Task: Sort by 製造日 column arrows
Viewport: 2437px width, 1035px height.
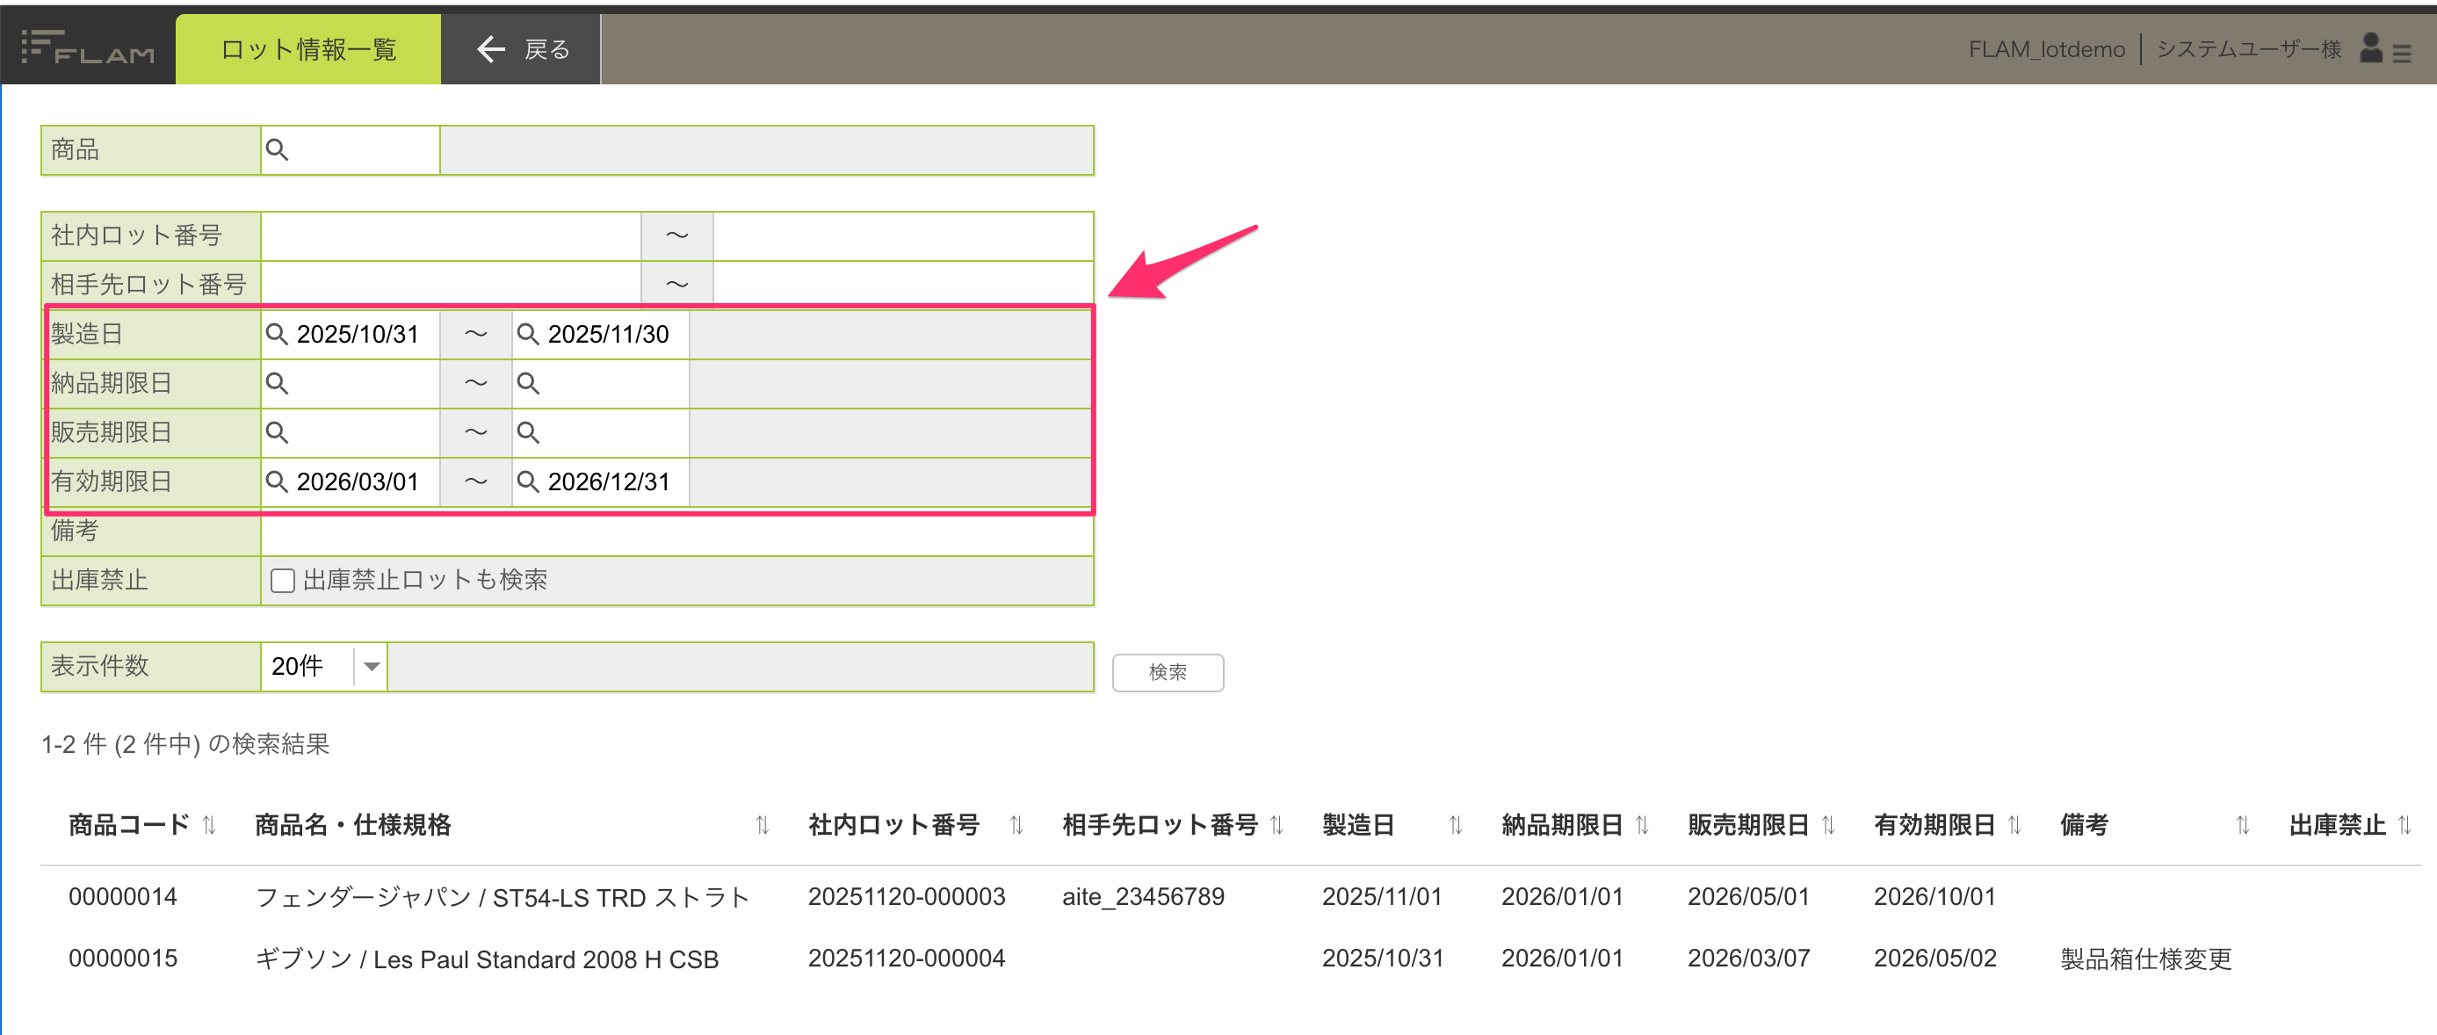Action: pyautogui.click(x=1456, y=826)
